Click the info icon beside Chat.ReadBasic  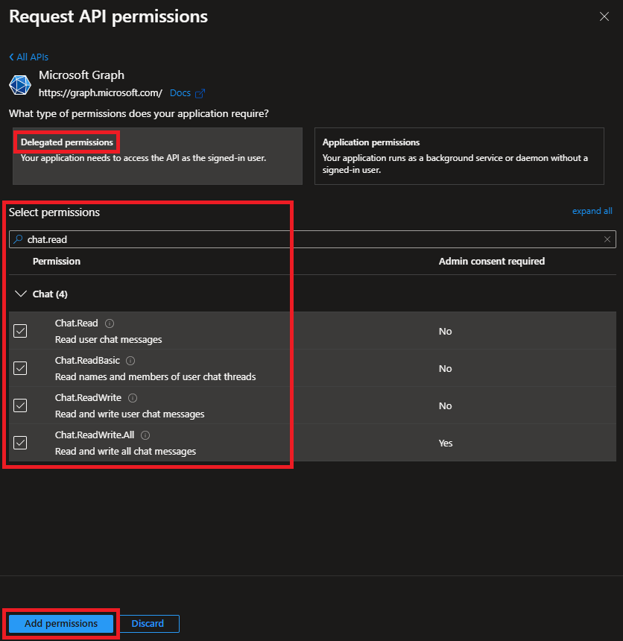130,361
